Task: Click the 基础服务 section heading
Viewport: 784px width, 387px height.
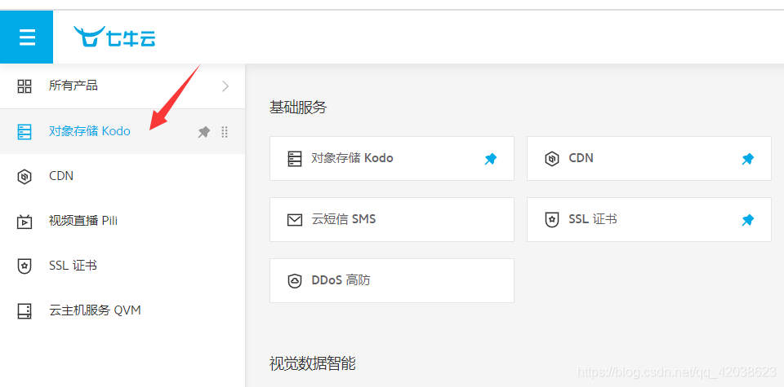Action: click(x=298, y=107)
